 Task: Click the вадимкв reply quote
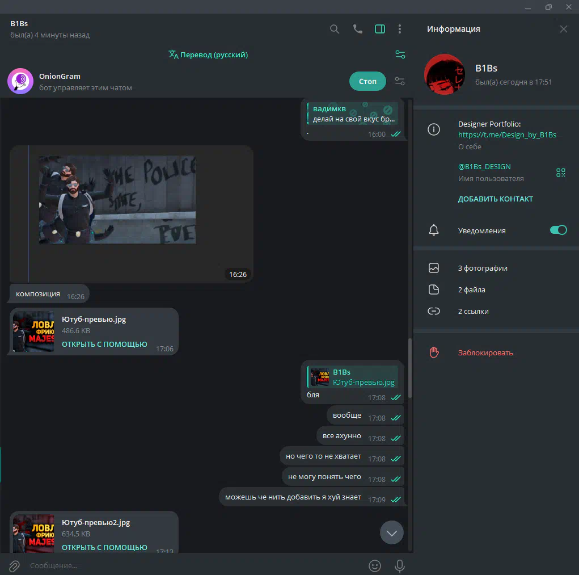coord(353,114)
